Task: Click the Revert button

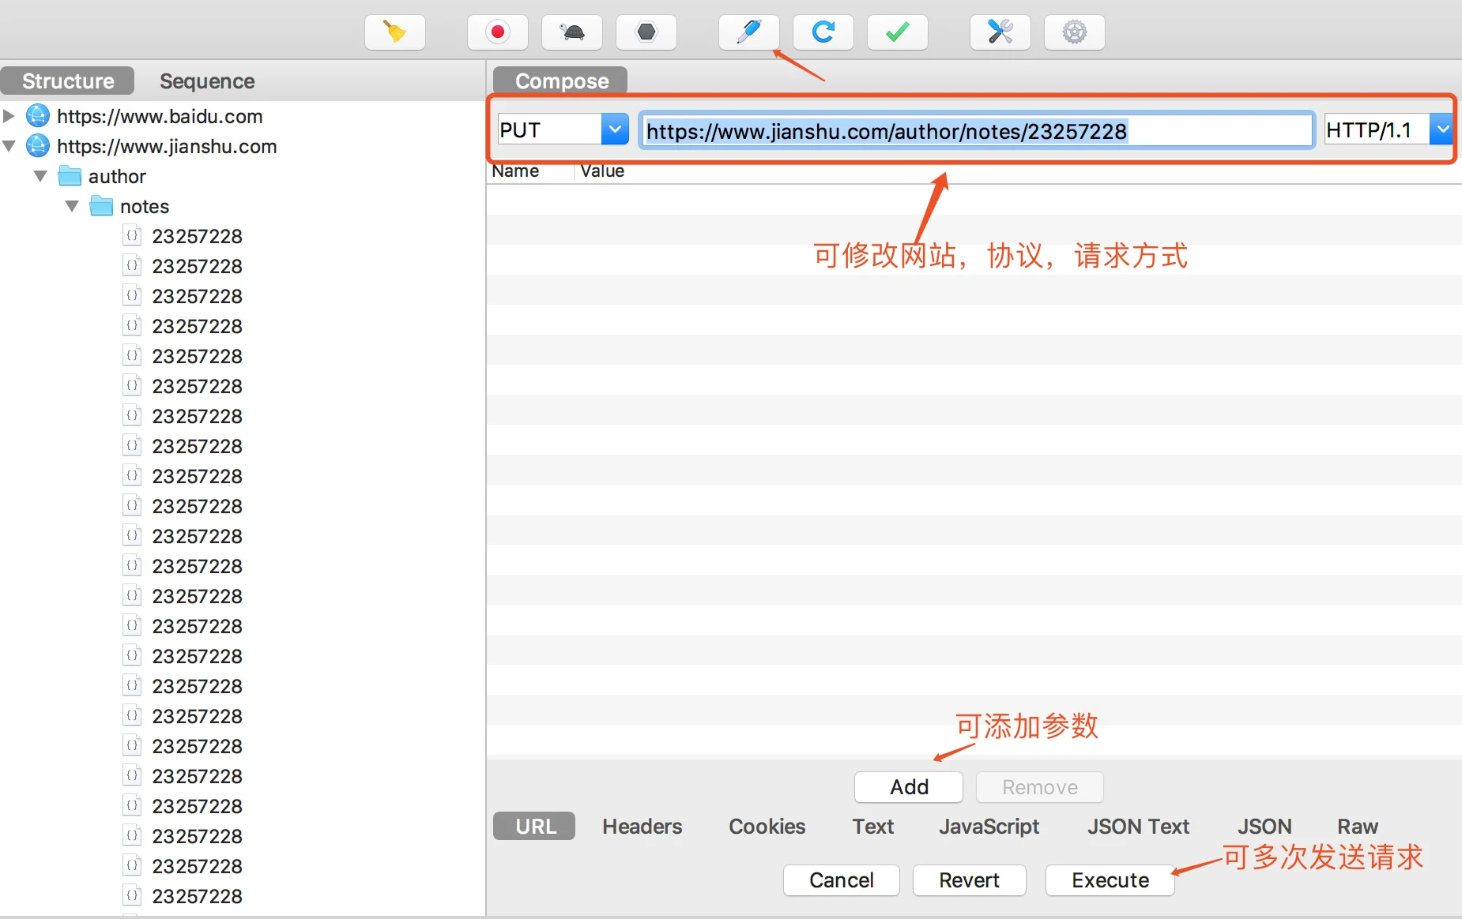Action: click(970, 880)
